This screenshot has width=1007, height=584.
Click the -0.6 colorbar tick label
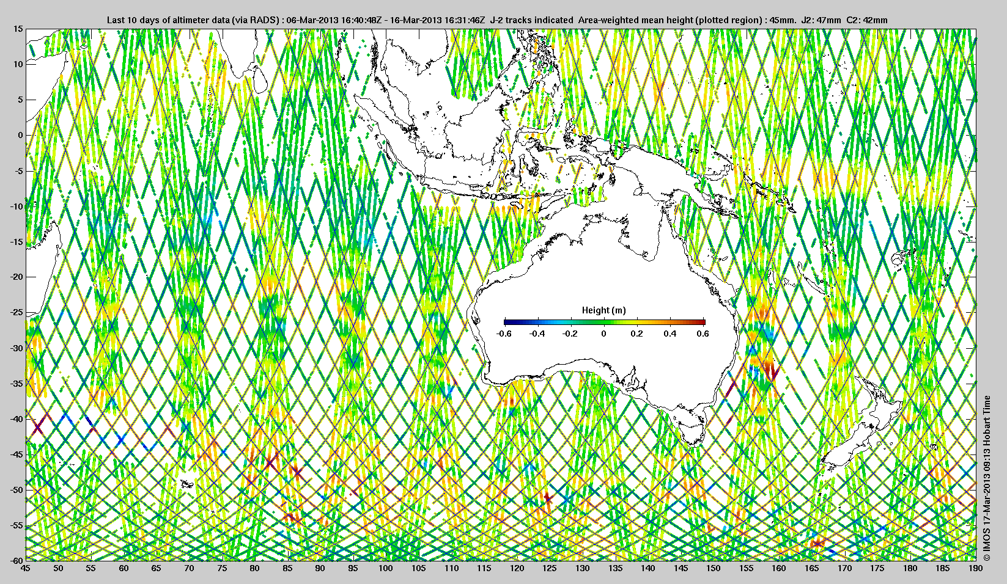tap(504, 334)
